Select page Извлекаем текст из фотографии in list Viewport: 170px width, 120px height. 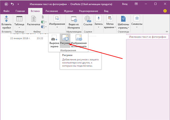(147, 37)
